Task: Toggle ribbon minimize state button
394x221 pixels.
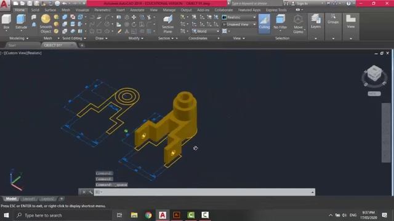Action: pyautogui.click(x=298, y=10)
